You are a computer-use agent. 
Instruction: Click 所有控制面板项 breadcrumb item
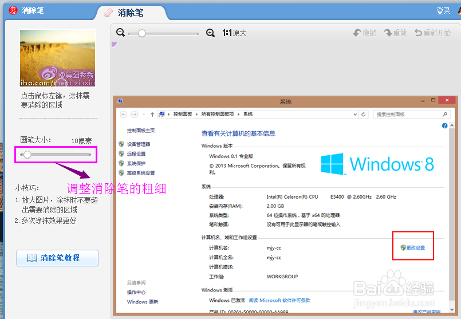218,114
